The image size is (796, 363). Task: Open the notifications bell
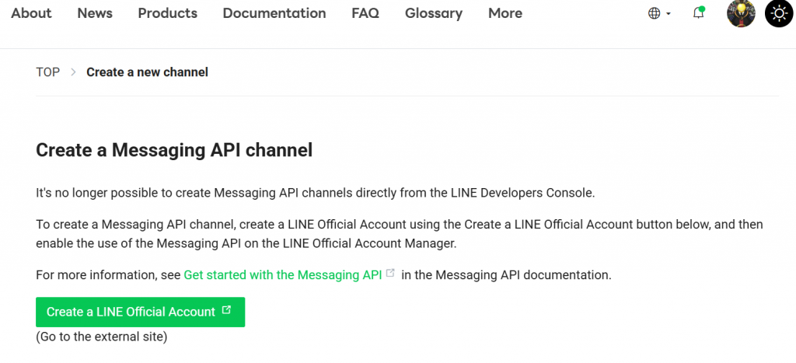(699, 13)
